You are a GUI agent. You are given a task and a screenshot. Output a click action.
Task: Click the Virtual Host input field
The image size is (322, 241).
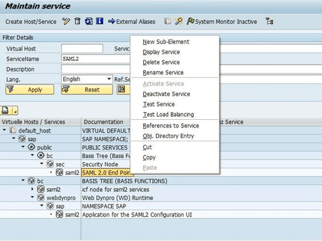coord(82,49)
